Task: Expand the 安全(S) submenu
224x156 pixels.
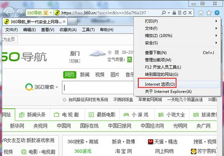Action: pos(216,43)
